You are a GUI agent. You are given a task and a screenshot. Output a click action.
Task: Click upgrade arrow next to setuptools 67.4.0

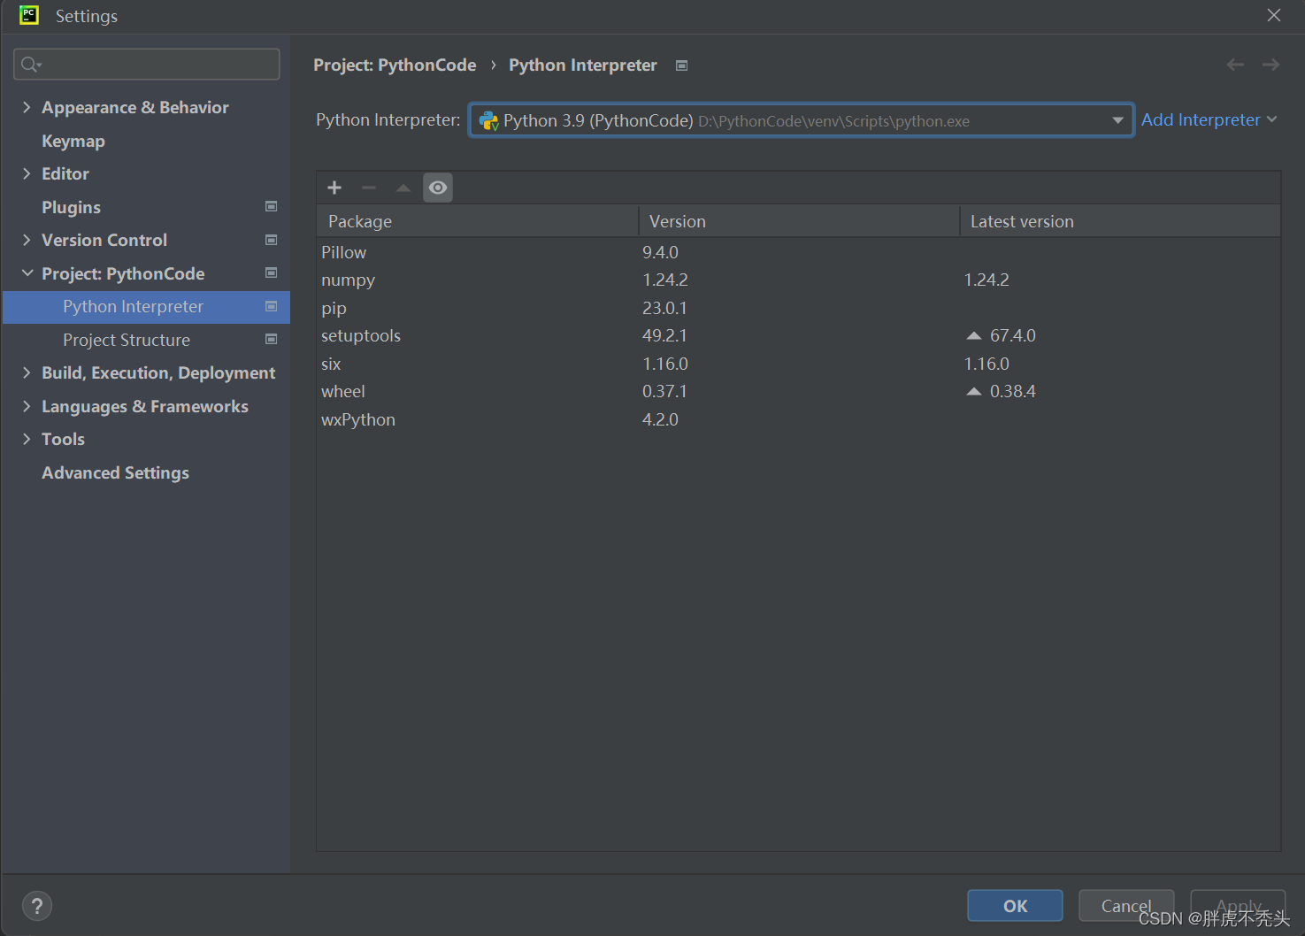tap(974, 336)
